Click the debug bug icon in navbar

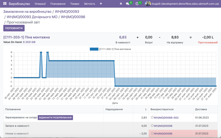[121, 4]
